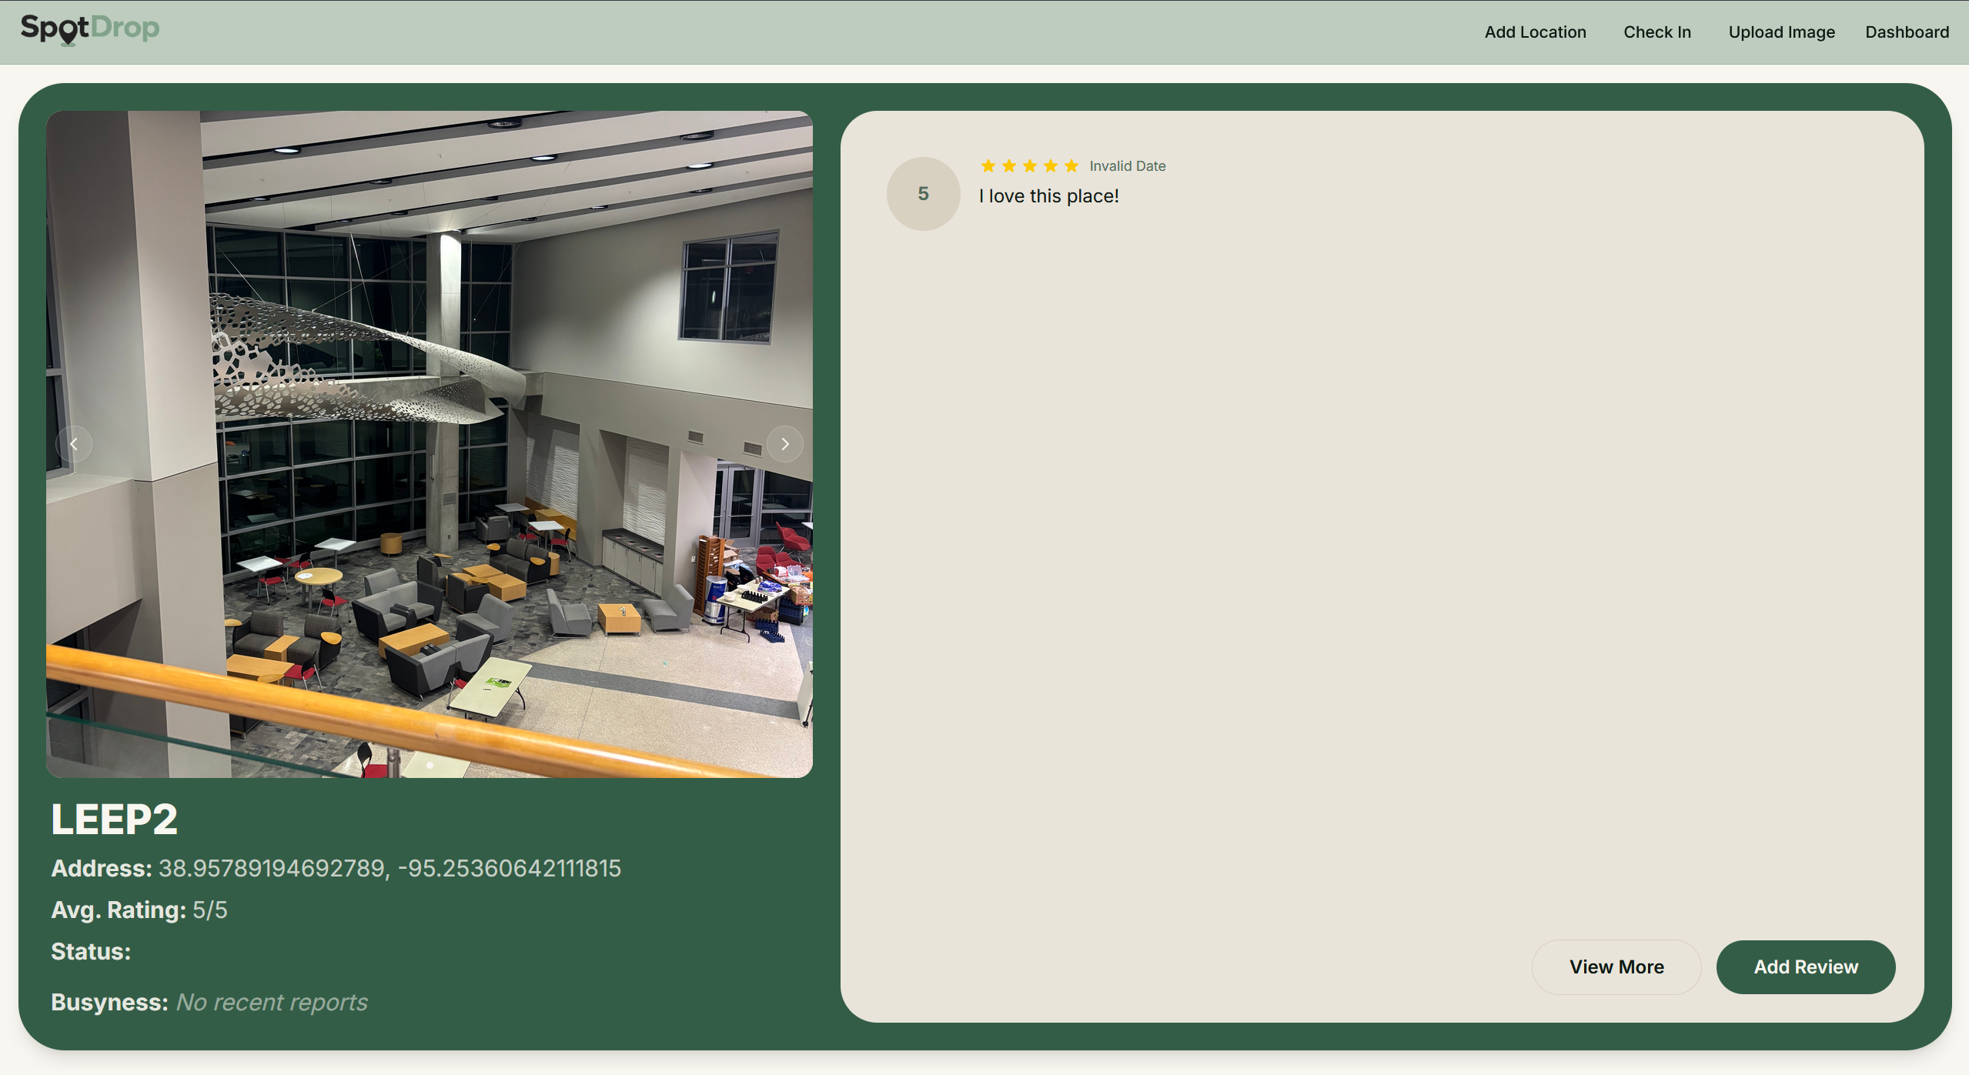Click the third review star
Viewport: 1969px width, 1075px height.
(x=1030, y=166)
